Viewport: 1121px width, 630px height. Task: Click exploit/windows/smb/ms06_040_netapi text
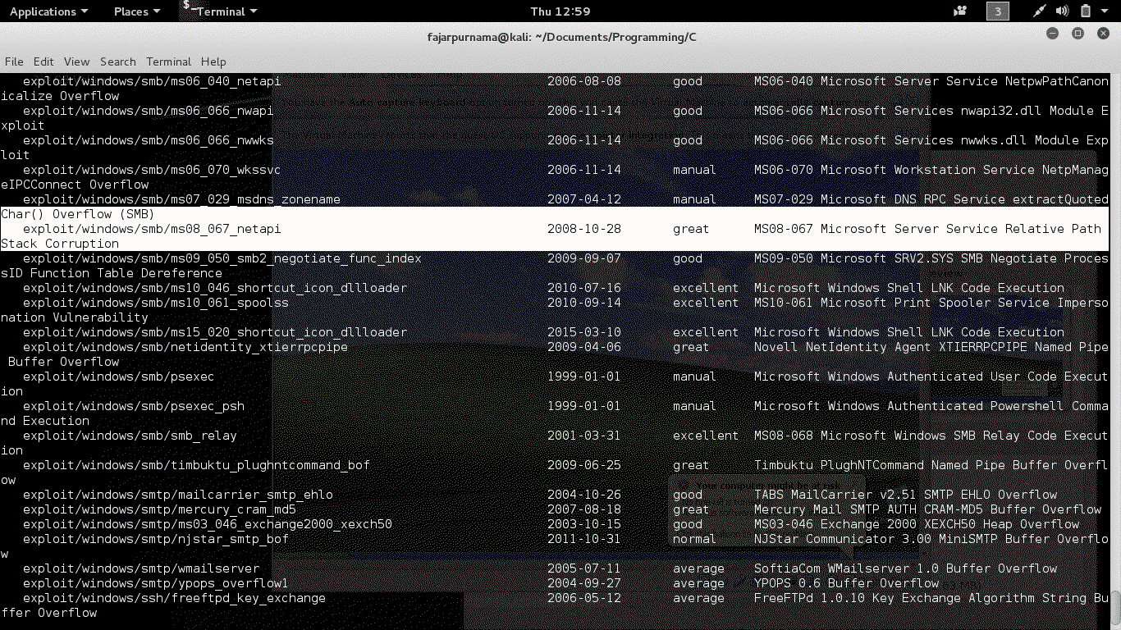[x=152, y=81]
